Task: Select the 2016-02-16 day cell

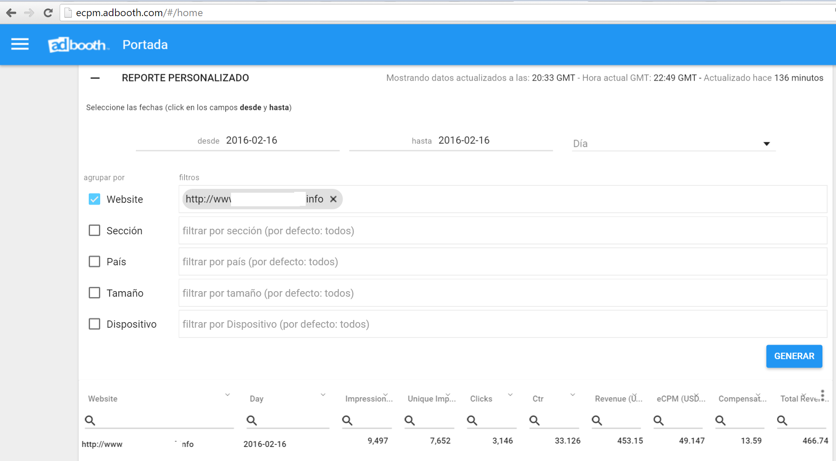Action: (x=265, y=444)
